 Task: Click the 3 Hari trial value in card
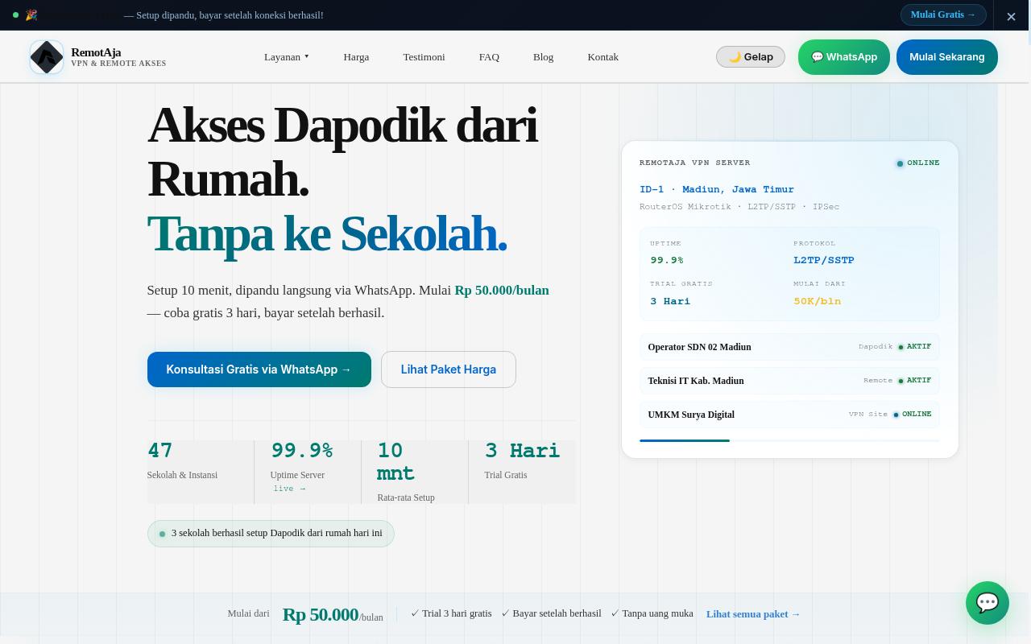click(x=670, y=301)
